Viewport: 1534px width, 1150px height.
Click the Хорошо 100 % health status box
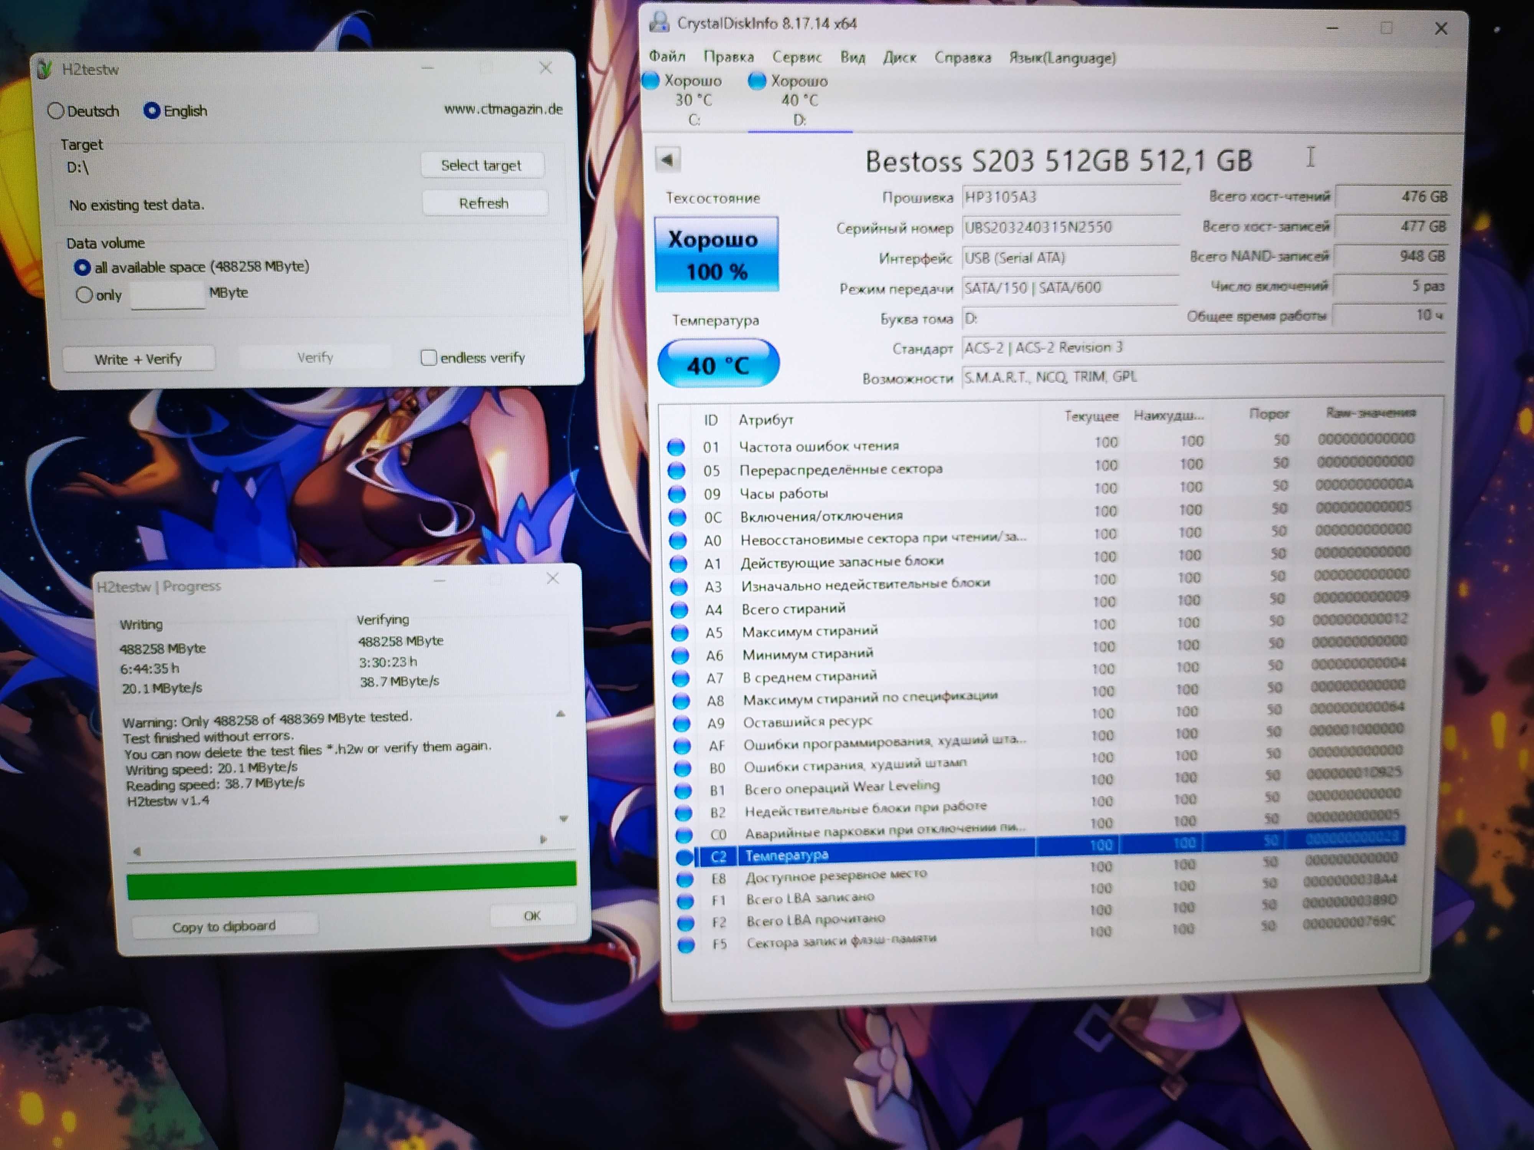click(x=716, y=254)
